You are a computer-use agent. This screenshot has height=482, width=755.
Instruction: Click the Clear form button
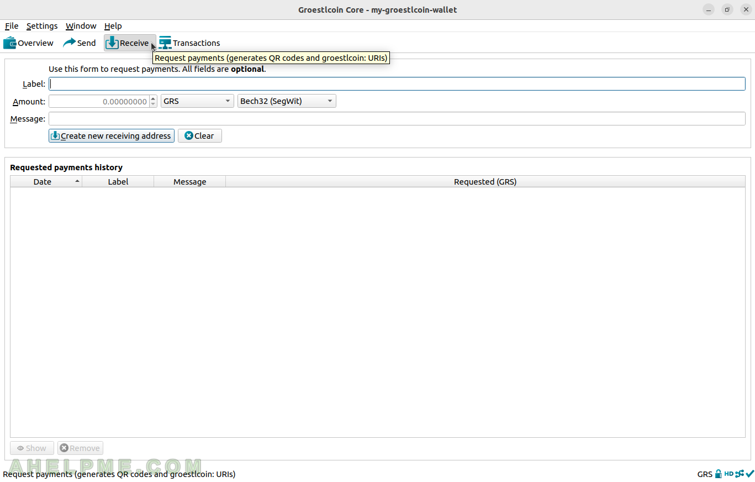coord(200,136)
